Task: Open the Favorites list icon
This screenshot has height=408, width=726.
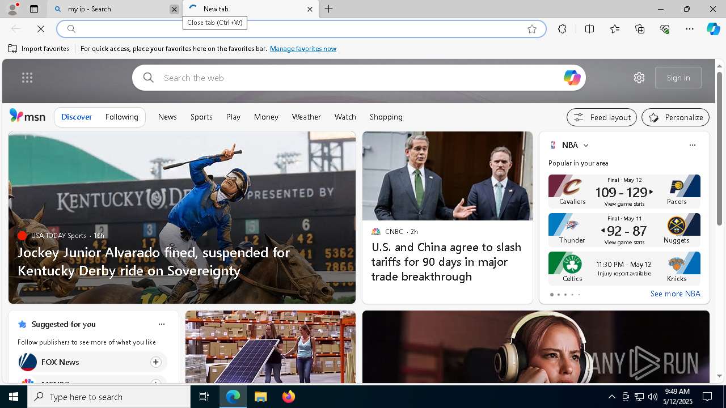Action: click(615, 29)
